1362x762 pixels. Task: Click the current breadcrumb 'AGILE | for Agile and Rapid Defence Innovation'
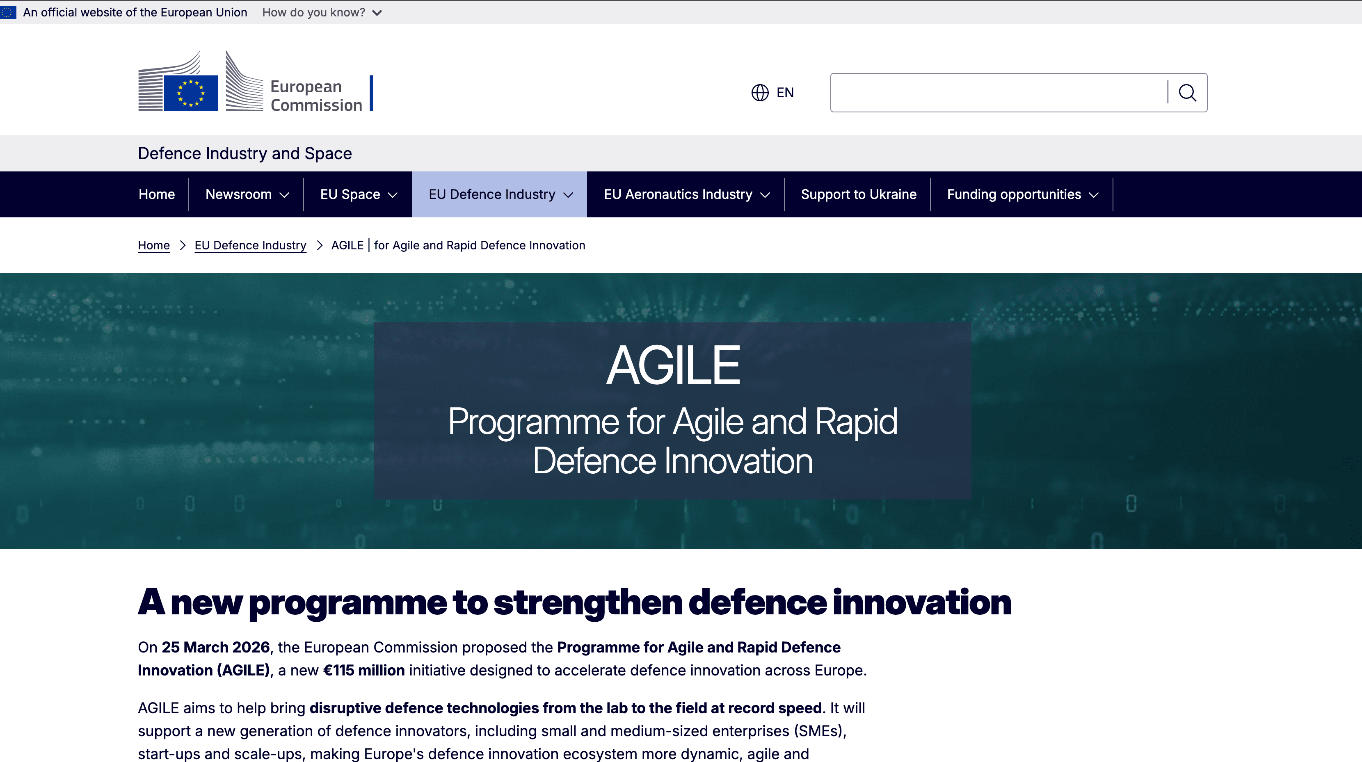click(x=458, y=245)
